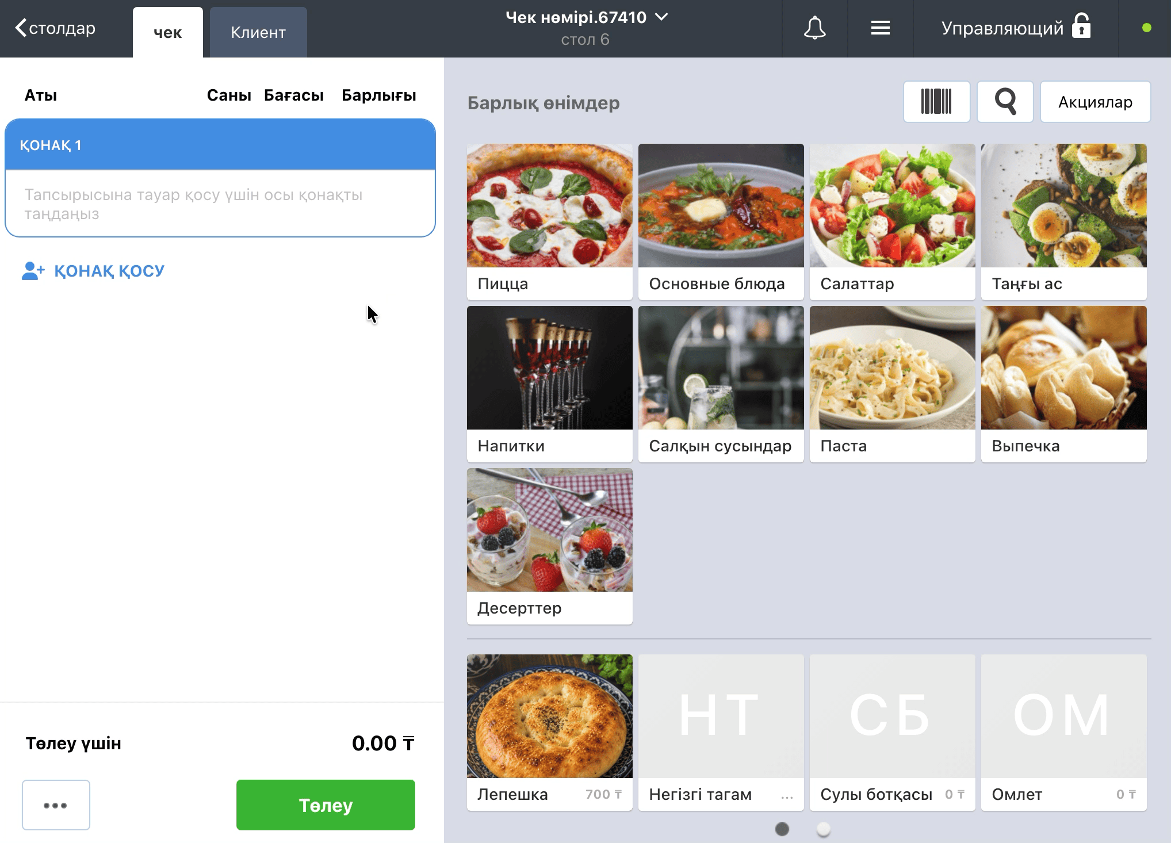Click the 0.00 ₸ total amount
The width and height of the screenshot is (1171, 843).
click(x=382, y=743)
